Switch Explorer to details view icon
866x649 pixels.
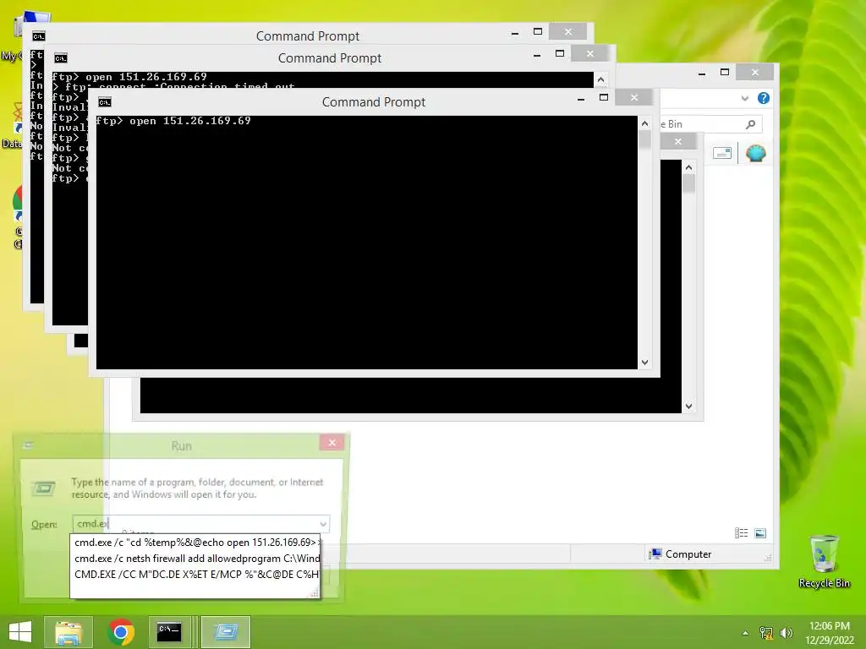tap(741, 532)
